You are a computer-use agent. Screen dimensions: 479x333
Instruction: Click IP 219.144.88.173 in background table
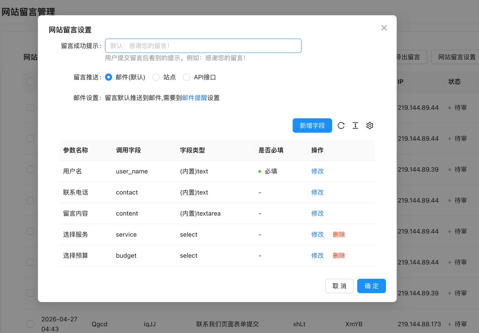pos(419,324)
